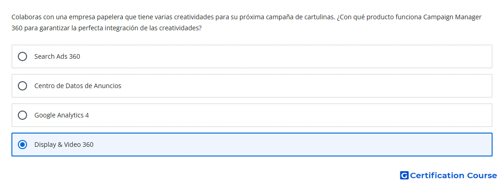Screen dimensions: 504x184
Task: Click the "Google Analytics 4" answer label
Action: click(62, 115)
